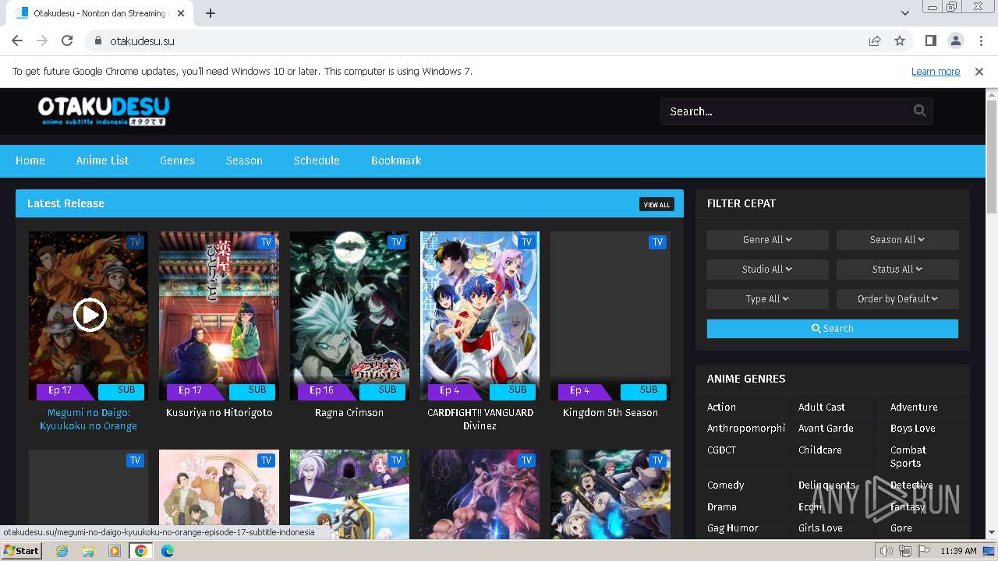Open the share page icon in address bar

pyautogui.click(x=875, y=41)
